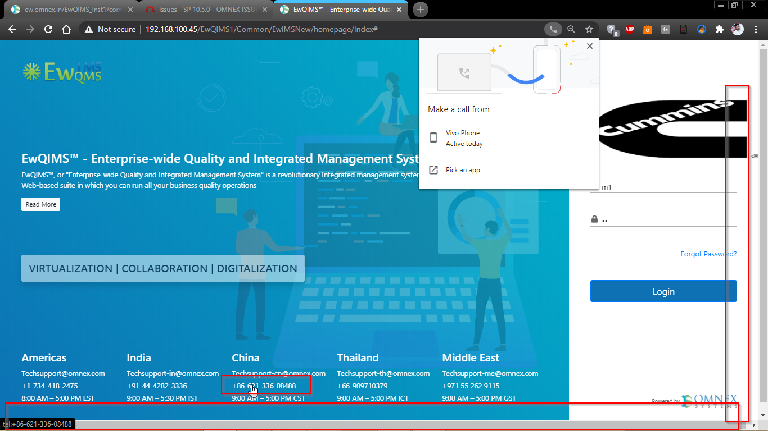Call Middle East number +971 55 262 9115
The height and width of the screenshot is (431, 768).
[x=471, y=386]
